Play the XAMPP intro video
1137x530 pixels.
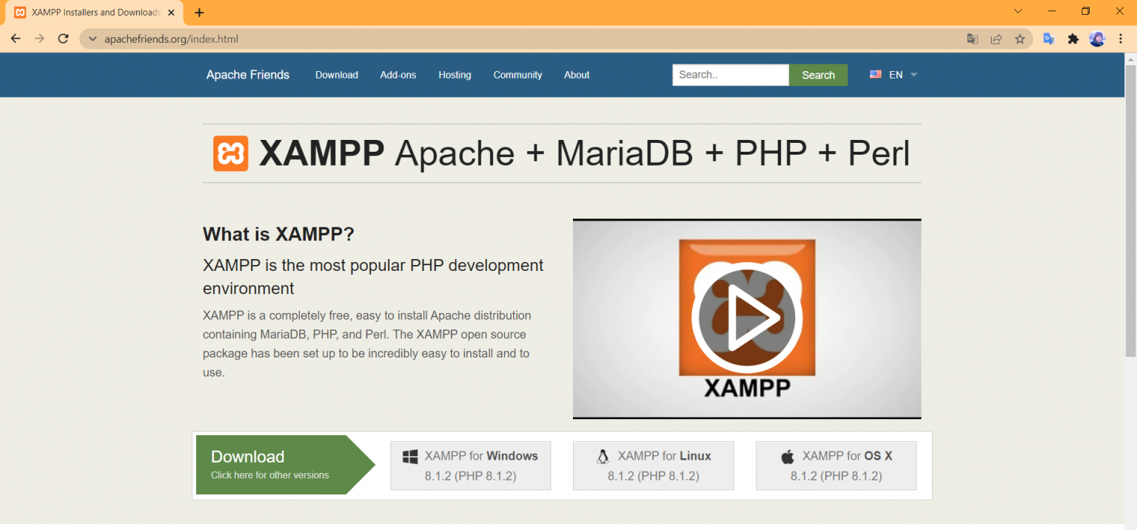[x=746, y=318]
